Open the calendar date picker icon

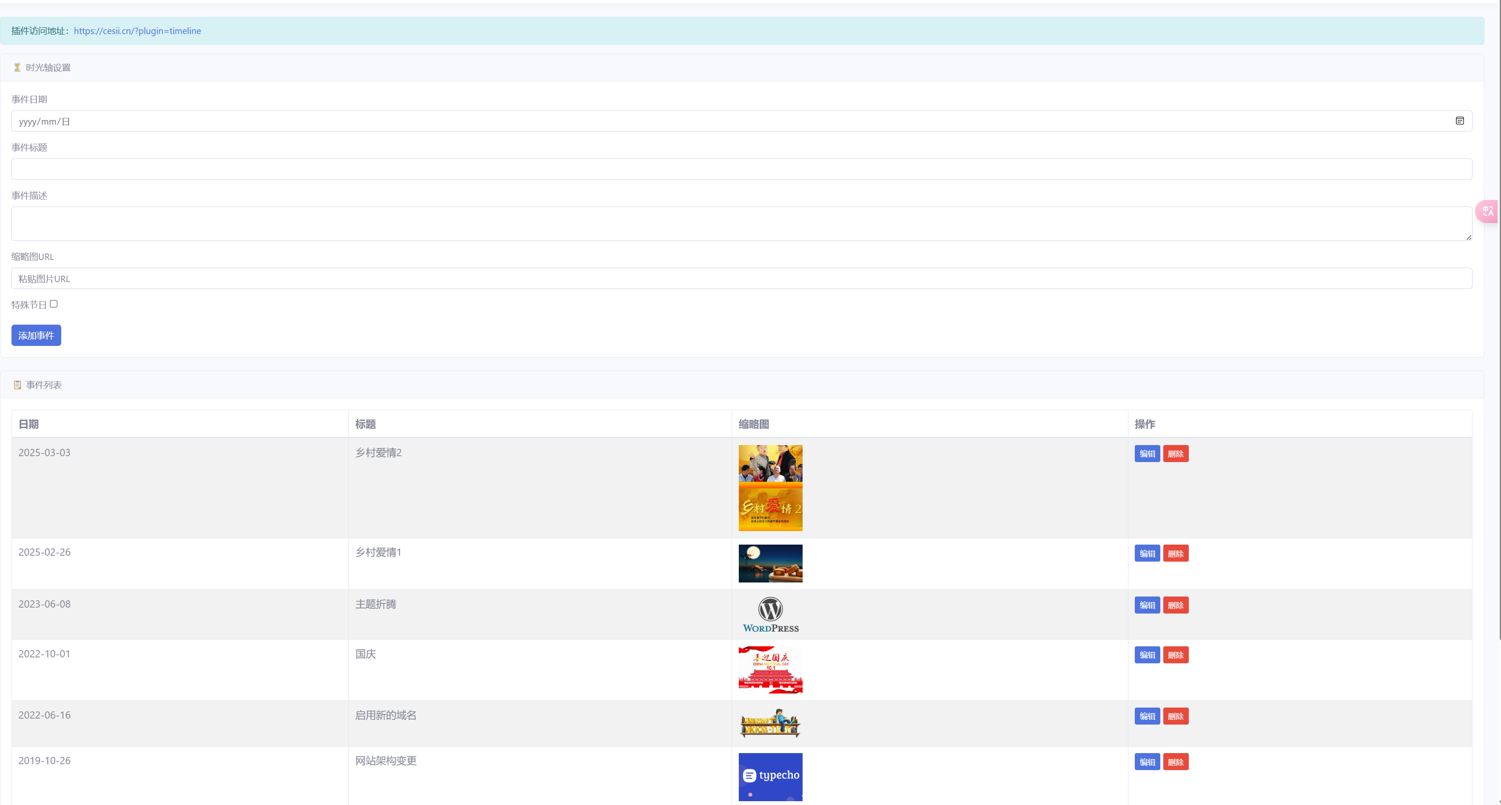(x=1459, y=121)
